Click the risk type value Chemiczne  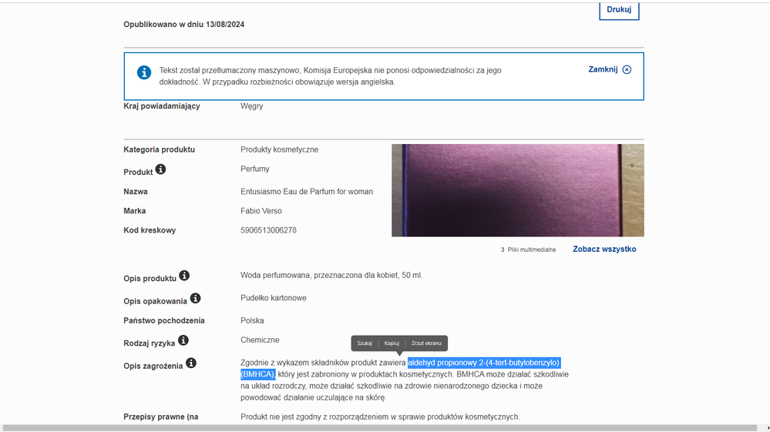tap(260, 340)
